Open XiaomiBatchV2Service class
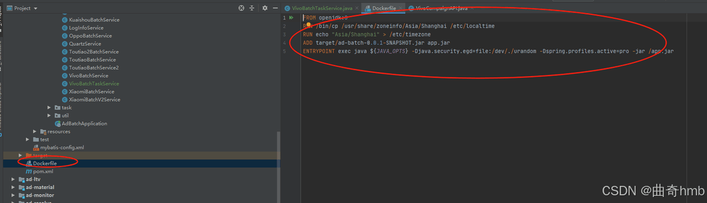The height and width of the screenshot is (203, 707). (94, 100)
